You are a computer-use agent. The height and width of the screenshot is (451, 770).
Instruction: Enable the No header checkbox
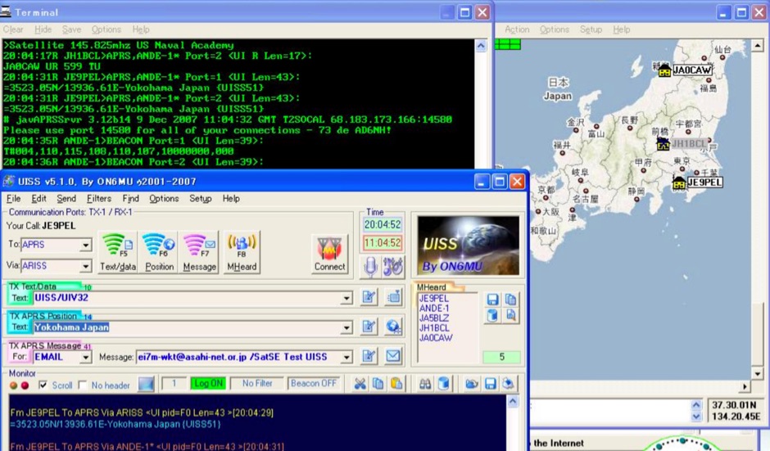point(83,385)
